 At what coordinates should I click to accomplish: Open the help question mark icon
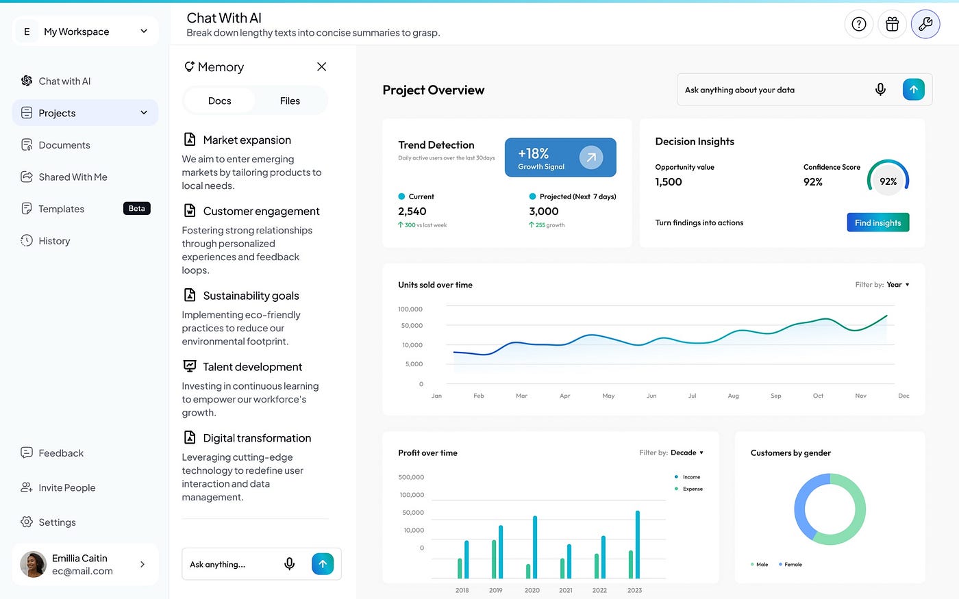pos(859,25)
